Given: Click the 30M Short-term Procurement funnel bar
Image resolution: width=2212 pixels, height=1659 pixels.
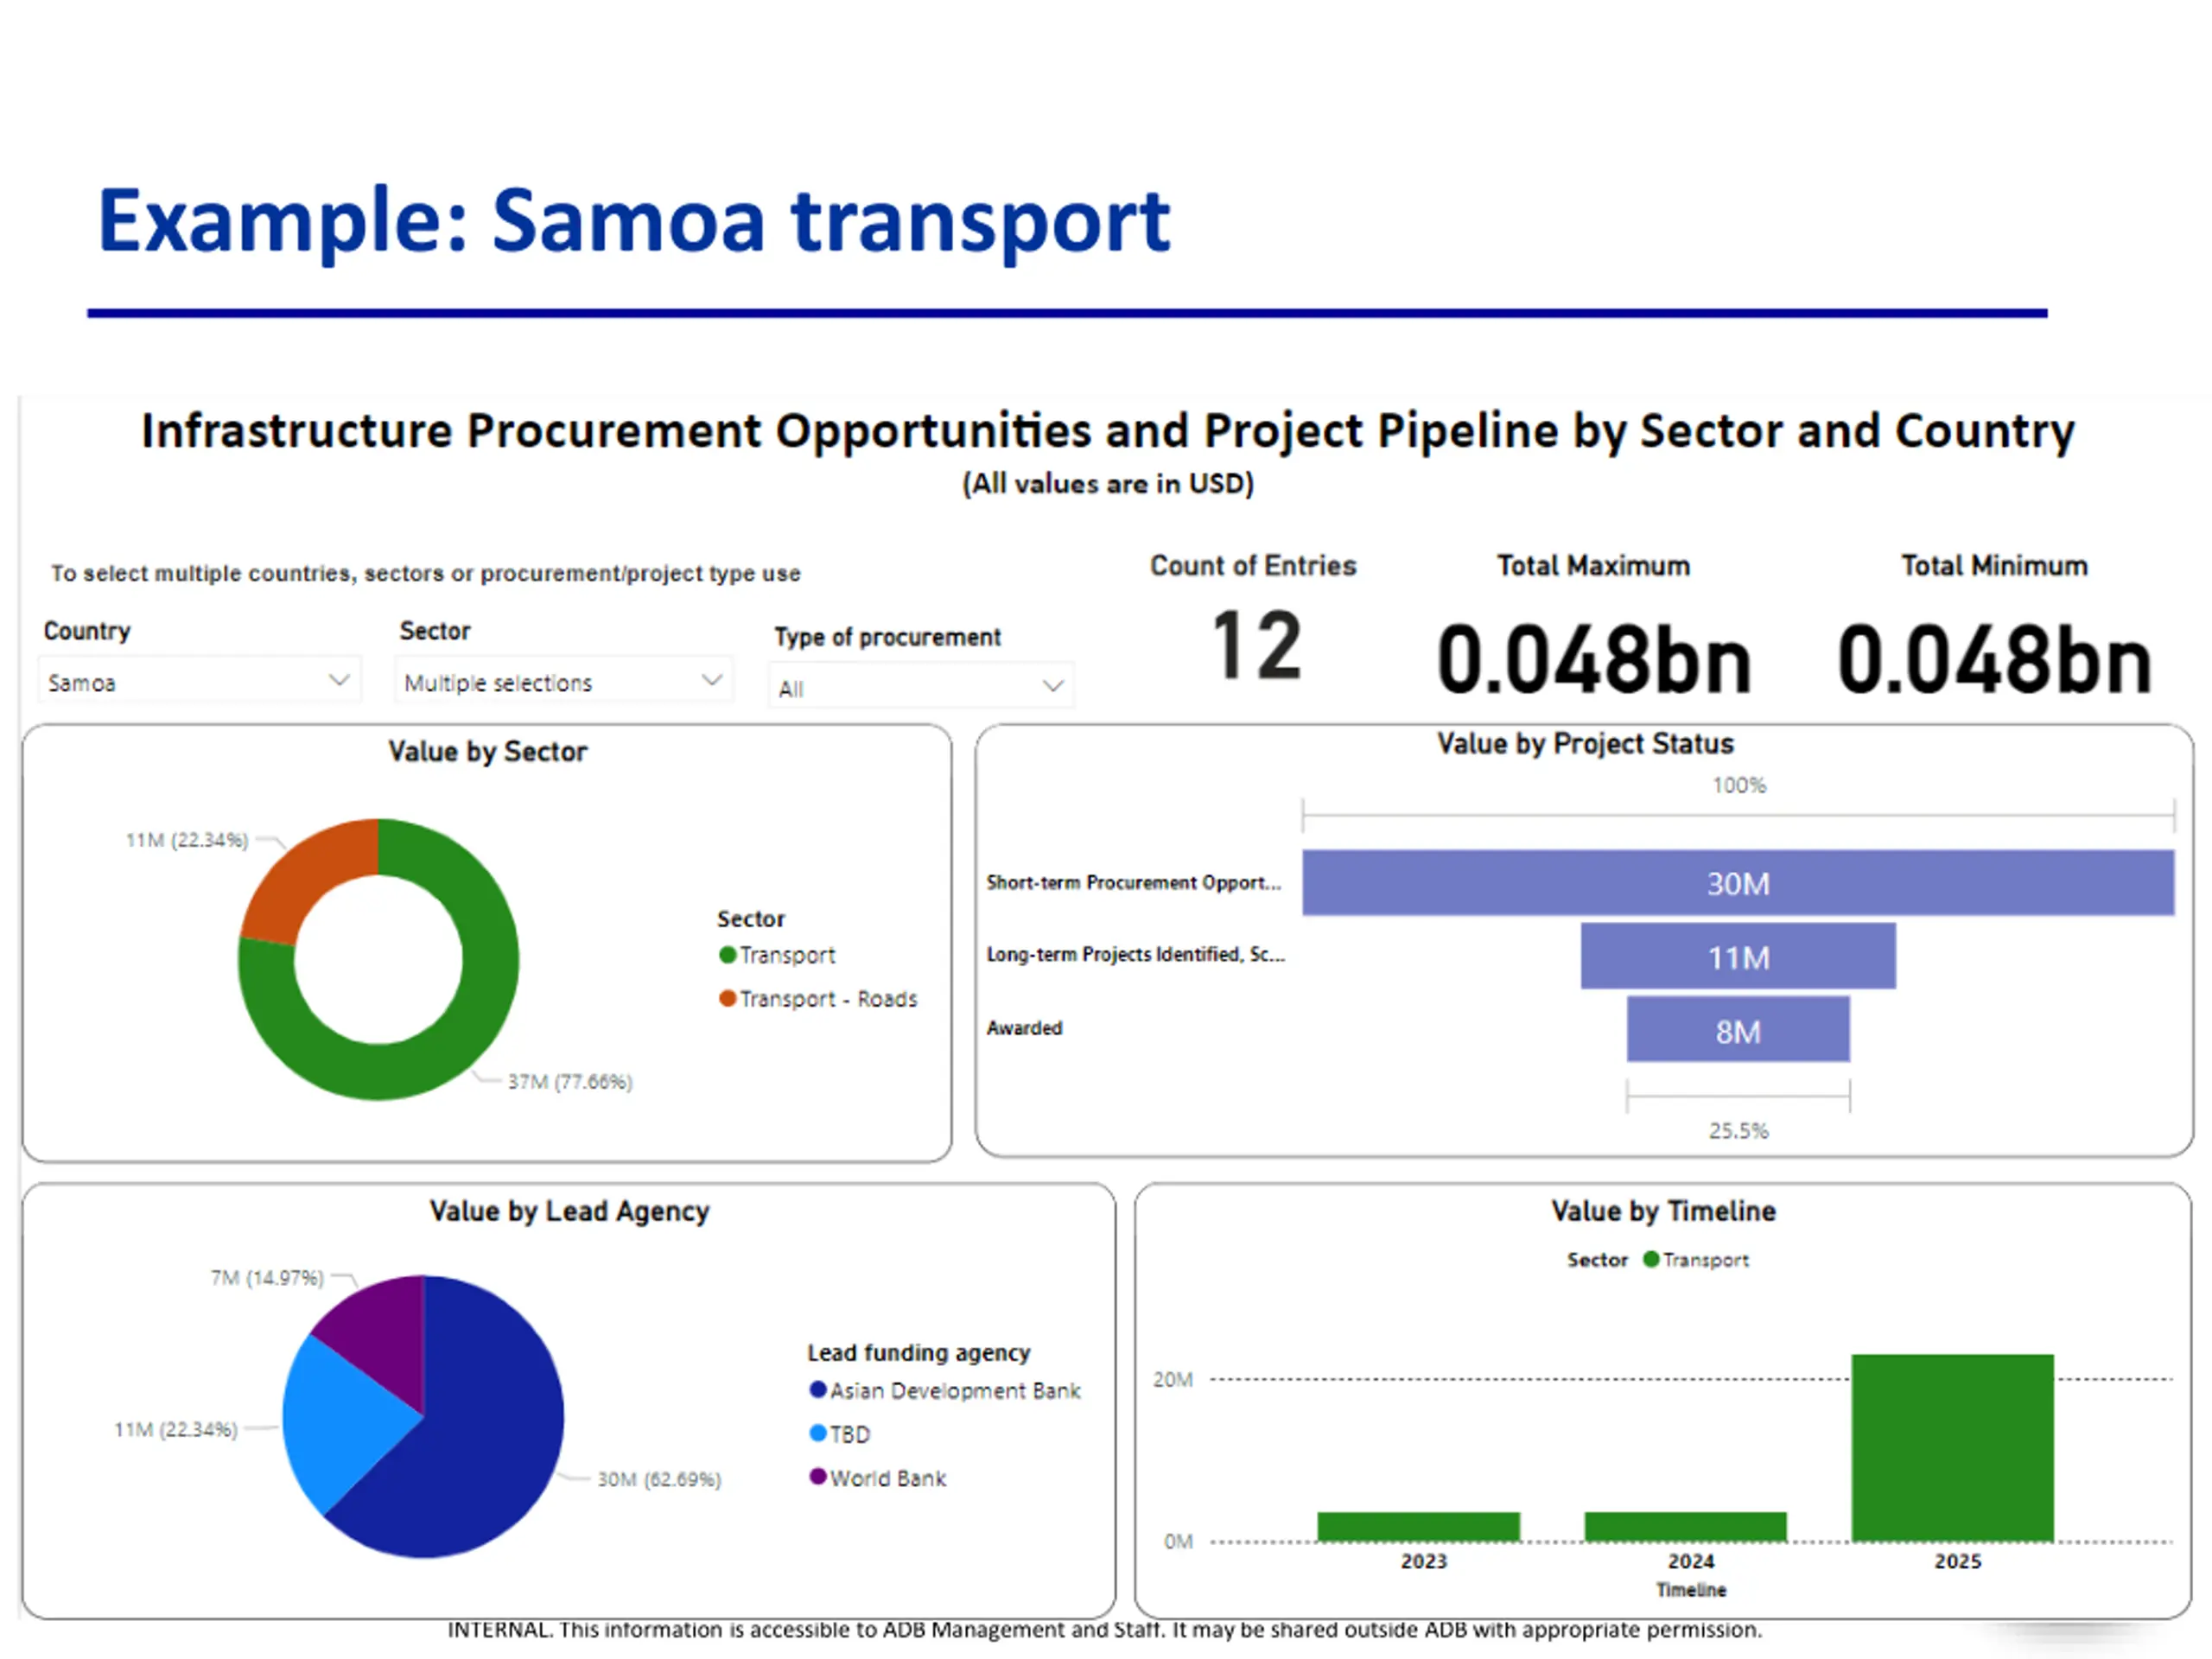Looking at the screenshot, I should click(x=1737, y=883).
